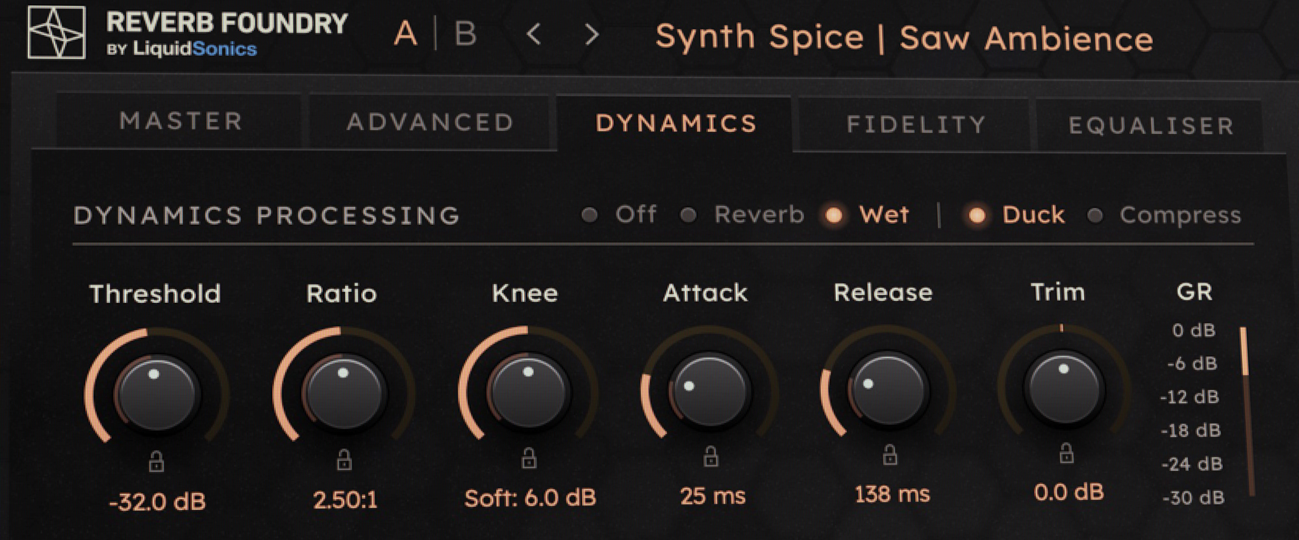
Task: Select Reverb dynamics mode
Action: click(742, 214)
